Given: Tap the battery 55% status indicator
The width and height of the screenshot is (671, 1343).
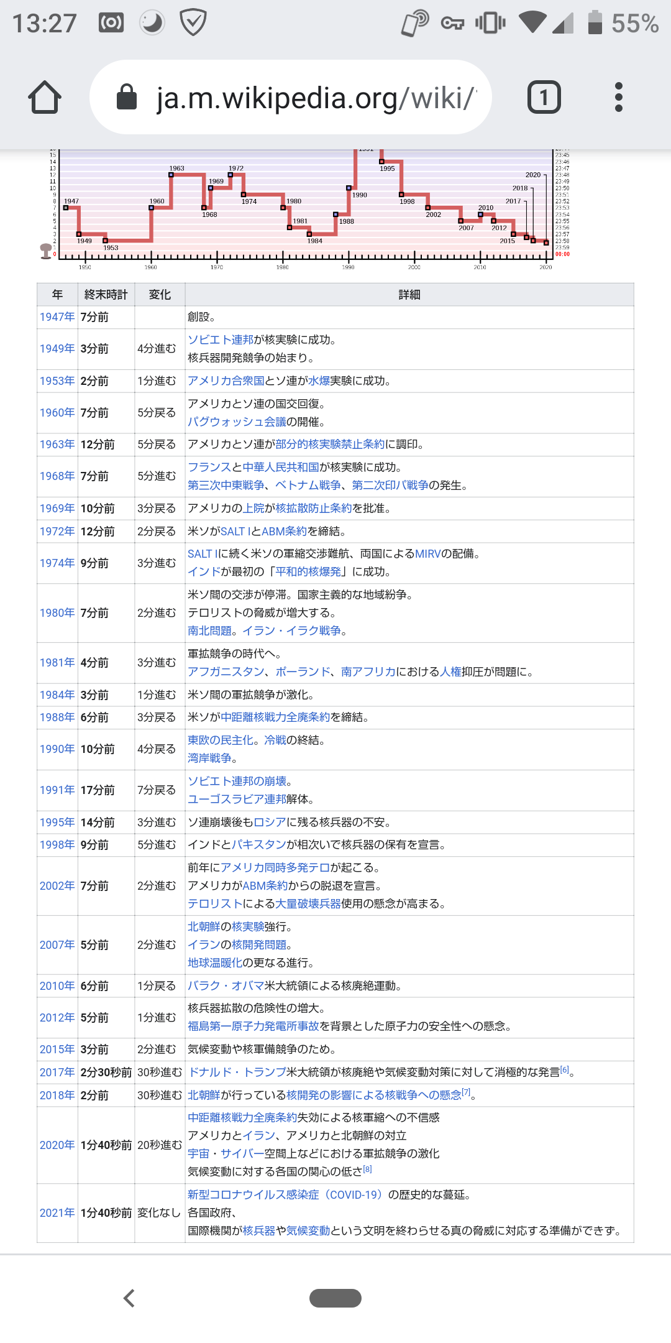Looking at the screenshot, I should (623, 23).
